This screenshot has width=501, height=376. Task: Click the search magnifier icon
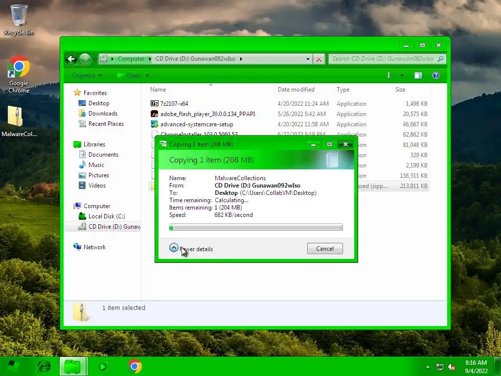pos(441,59)
